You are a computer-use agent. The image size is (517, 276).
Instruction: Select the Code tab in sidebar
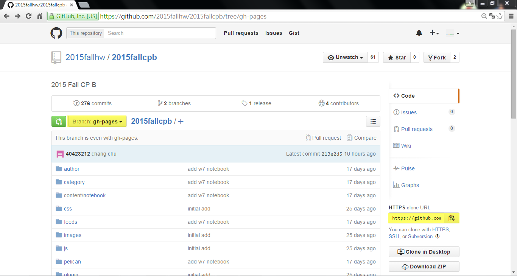[x=424, y=96]
